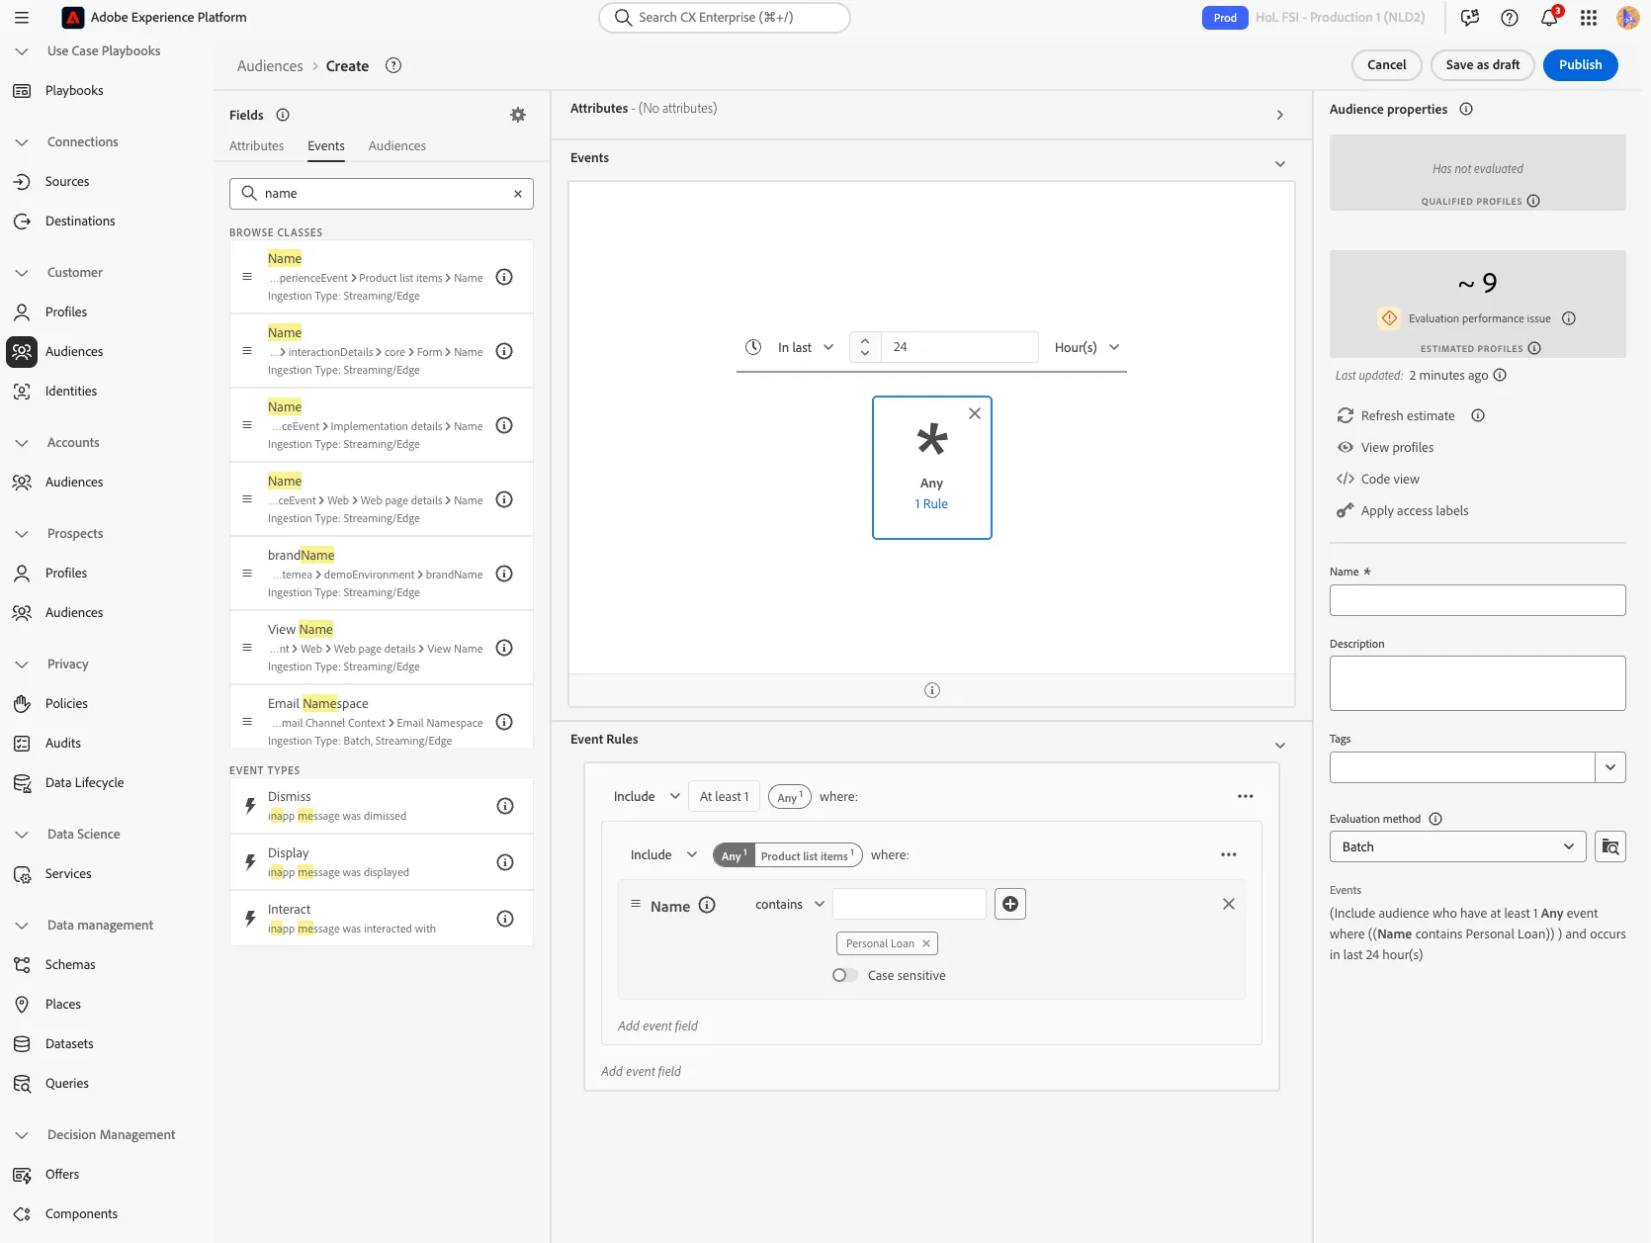Click the Audiences breadcrumb link
Screen dimensions: 1651x1243
tap(270, 66)
